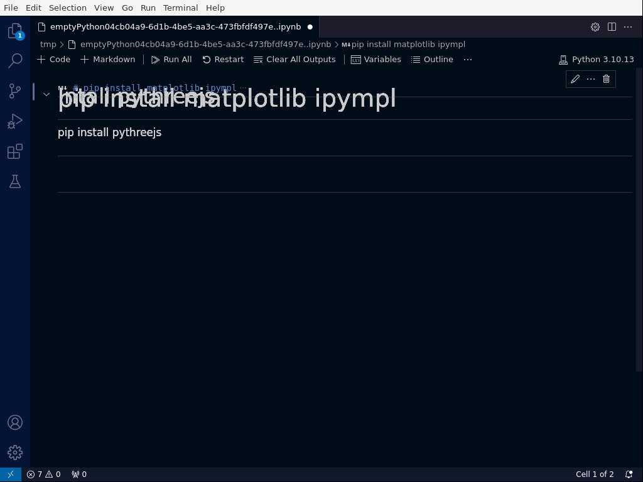This screenshot has height=482, width=643.
Task: Open the Terminal menu
Action: click(x=180, y=8)
